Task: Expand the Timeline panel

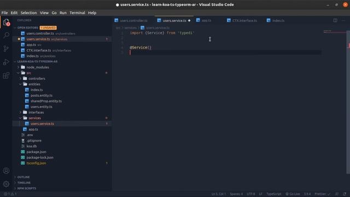Action: pyautogui.click(x=15, y=182)
